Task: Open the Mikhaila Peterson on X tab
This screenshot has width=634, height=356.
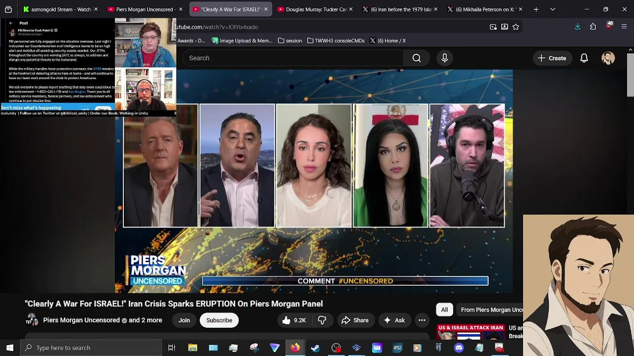Action: coord(485,9)
